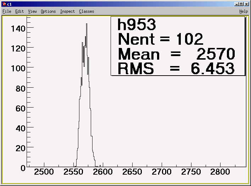Maximize the c1 canvas window

[x=241, y=4]
